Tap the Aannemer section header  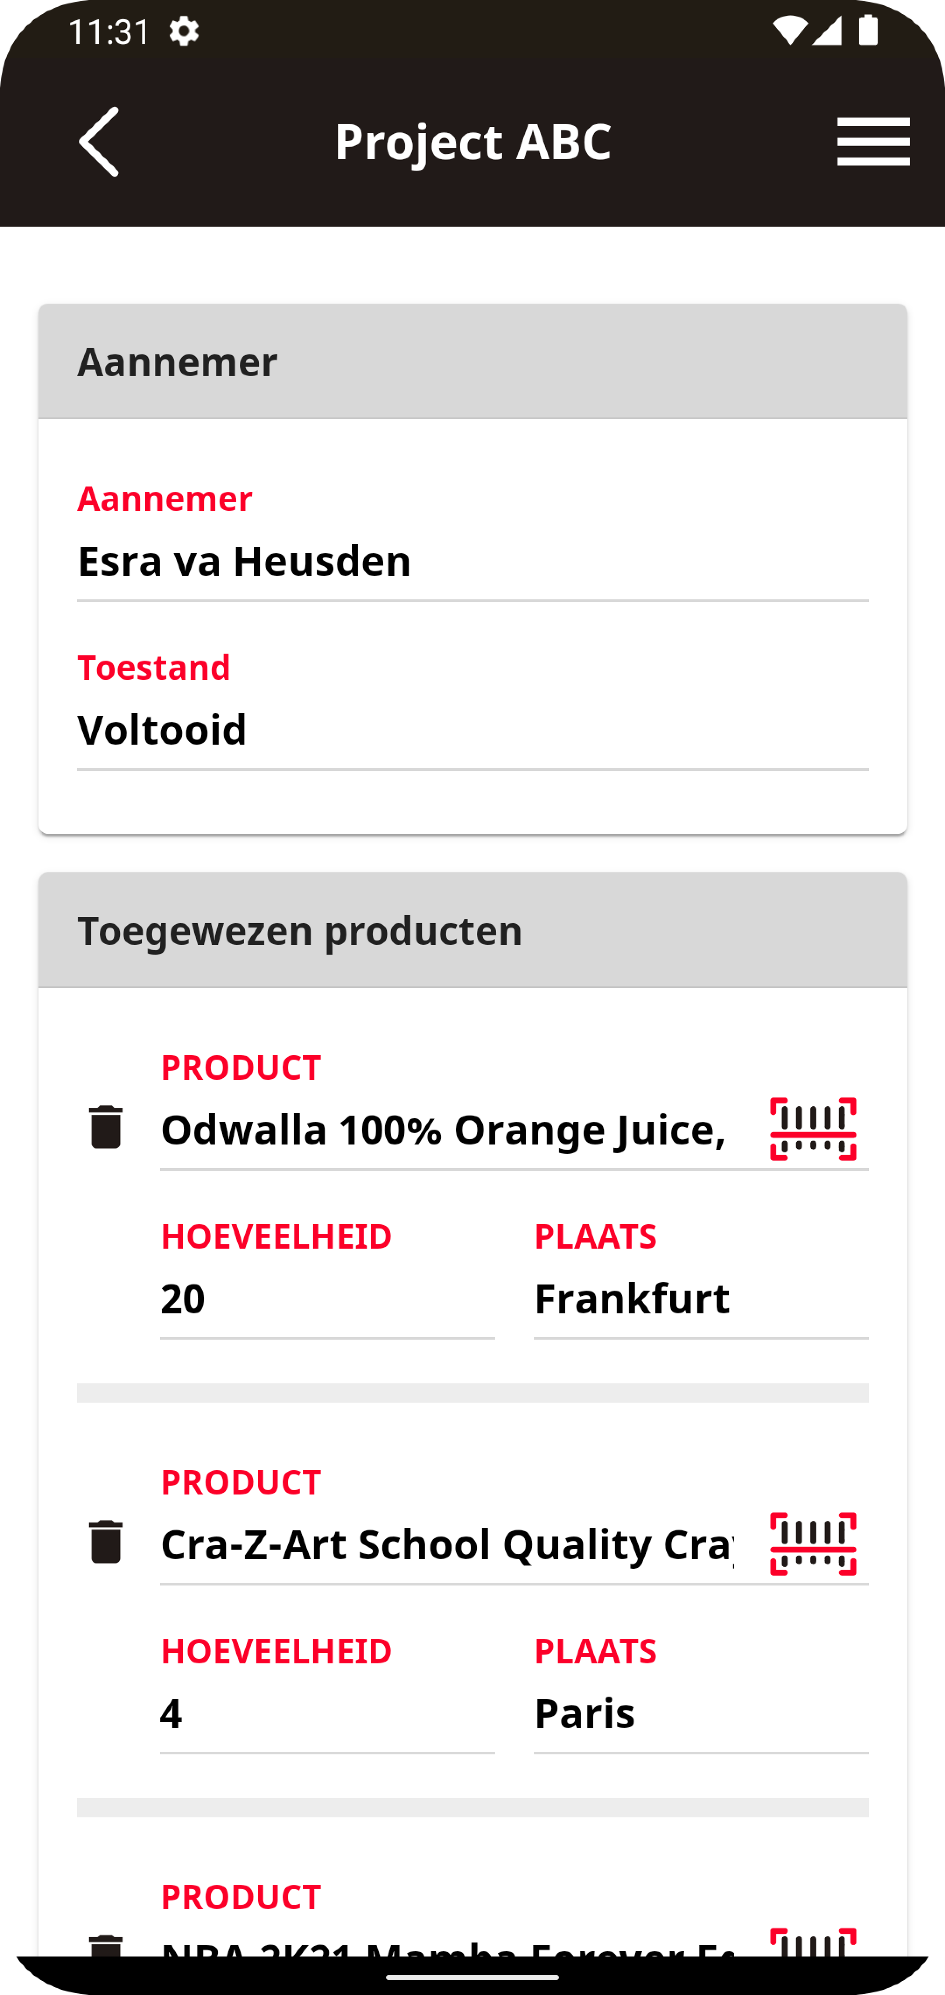click(x=472, y=362)
